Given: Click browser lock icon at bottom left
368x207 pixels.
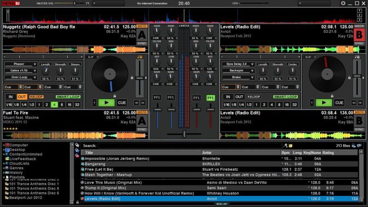Looking at the screenshot, I should pos(77,202).
